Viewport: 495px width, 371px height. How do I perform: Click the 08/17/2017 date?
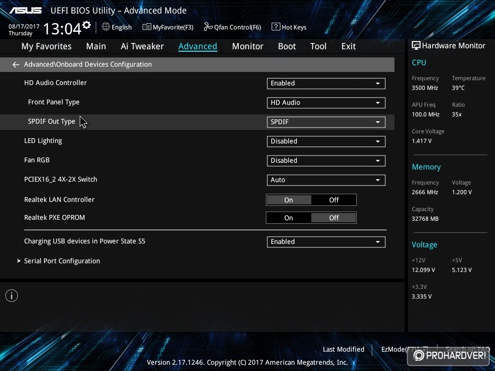[x=24, y=27]
